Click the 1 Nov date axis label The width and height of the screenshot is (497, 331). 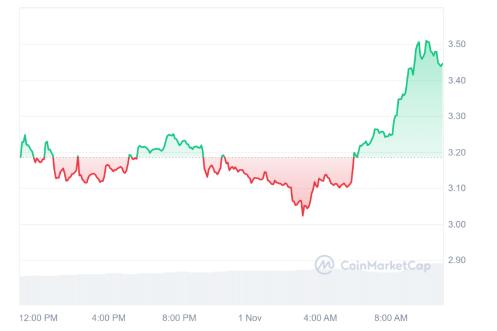pyautogui.click(x=250, y=318)
